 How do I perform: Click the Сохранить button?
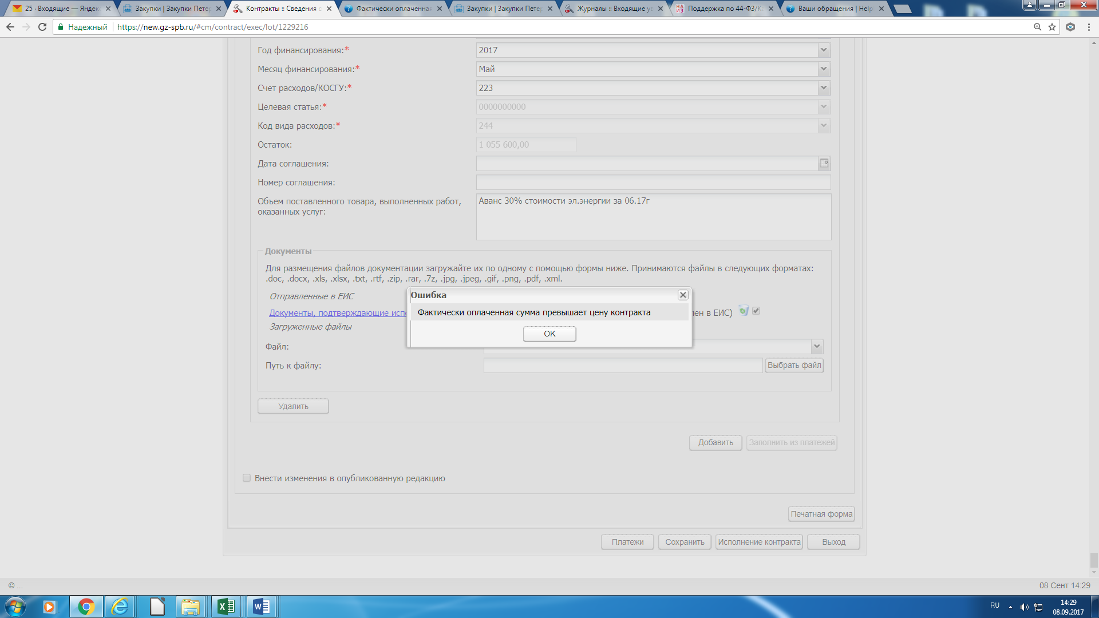[x=685, y=542]
